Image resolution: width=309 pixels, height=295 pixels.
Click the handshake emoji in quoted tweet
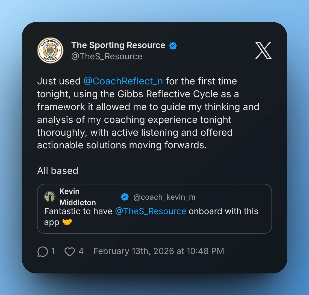tap(67, 222)
